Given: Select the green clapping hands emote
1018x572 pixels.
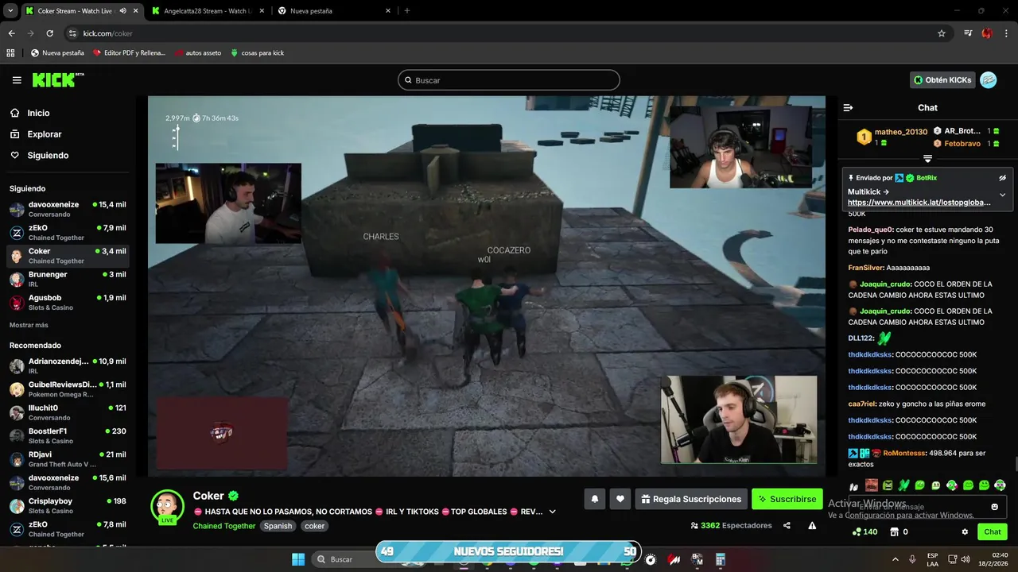Looking at the screenshot, I should click(x=903, y=485).
